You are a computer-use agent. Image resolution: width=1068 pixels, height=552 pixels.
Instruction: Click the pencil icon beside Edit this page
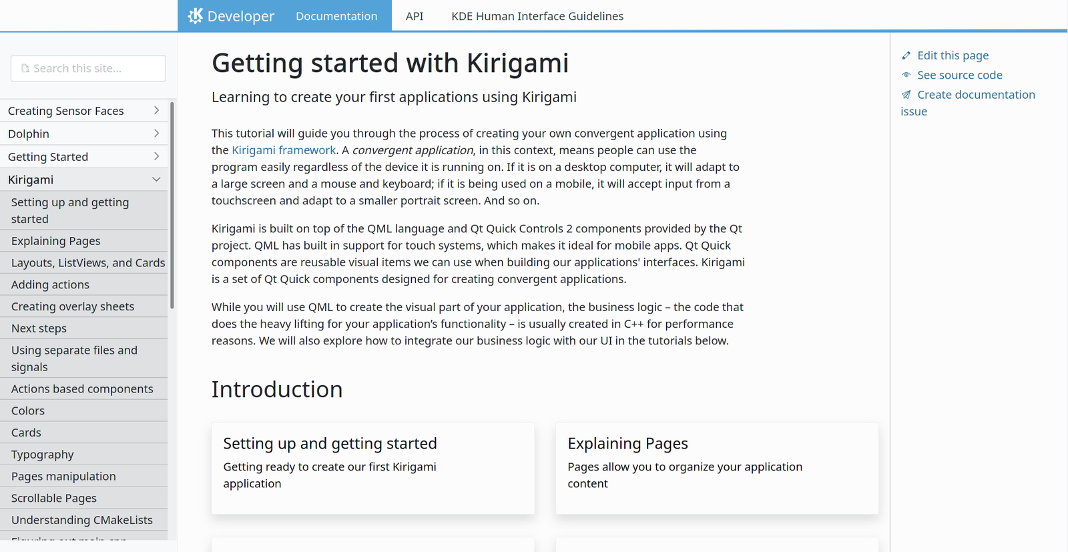[x=906, y=55]
